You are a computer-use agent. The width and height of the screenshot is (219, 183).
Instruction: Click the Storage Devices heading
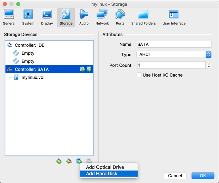pyautogui.click(x=21, y=34)
